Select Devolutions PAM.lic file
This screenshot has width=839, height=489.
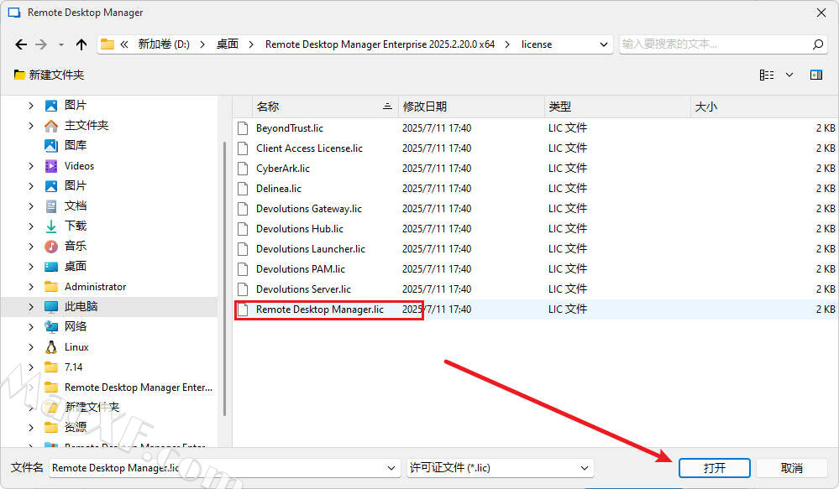[301, 268]
